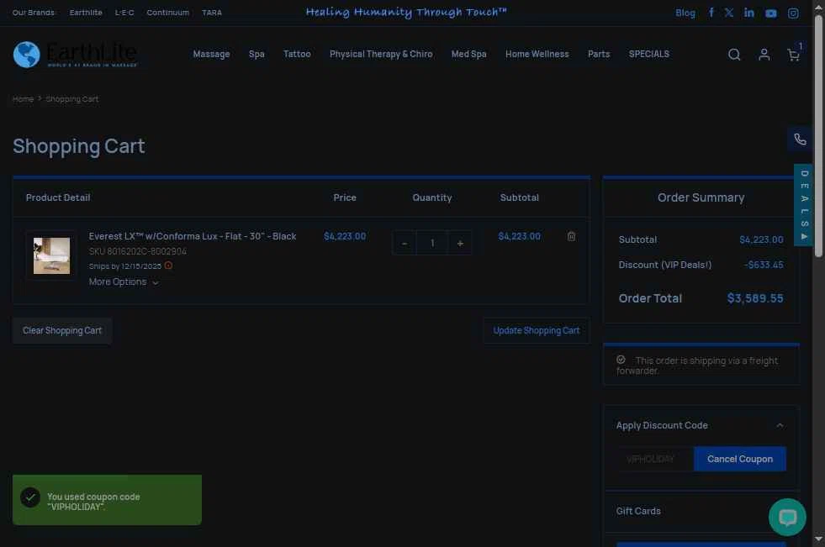Viewport: 825px width, 547px height.
Task: Collapse the Apply Discount Code section
Action: coord(780,426)
